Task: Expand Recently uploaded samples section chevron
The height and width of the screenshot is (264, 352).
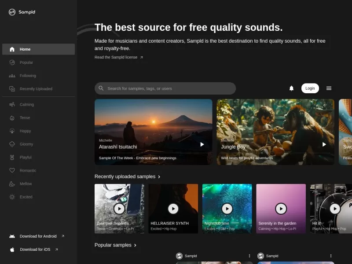Action: click(159, 177)
